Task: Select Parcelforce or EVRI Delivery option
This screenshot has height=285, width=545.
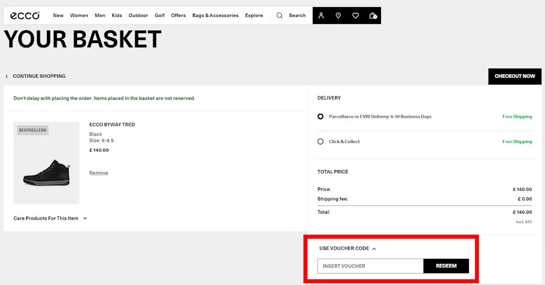Action: click(x=320, y=117)
